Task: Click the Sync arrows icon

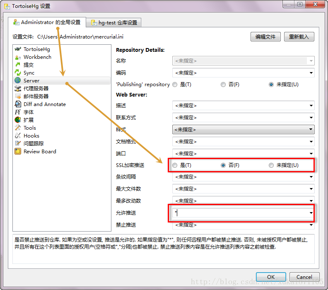Action: pyautogui.click(x=18, y=72)
